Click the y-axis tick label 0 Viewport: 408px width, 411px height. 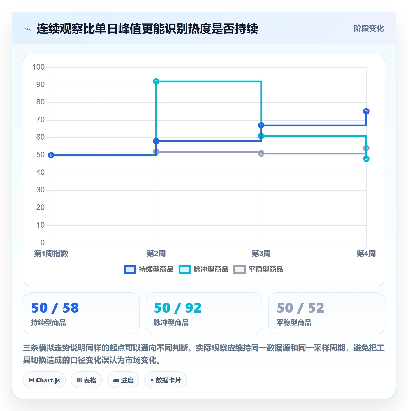coord(43,242)
